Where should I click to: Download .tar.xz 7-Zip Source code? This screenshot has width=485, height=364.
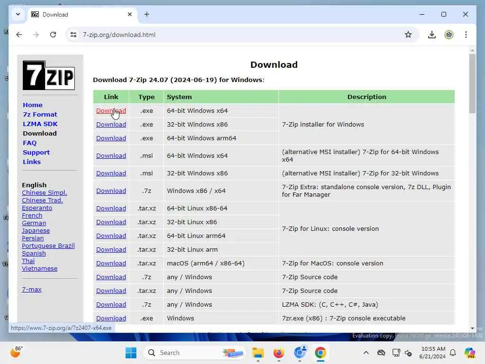click(x=111, y=291)
